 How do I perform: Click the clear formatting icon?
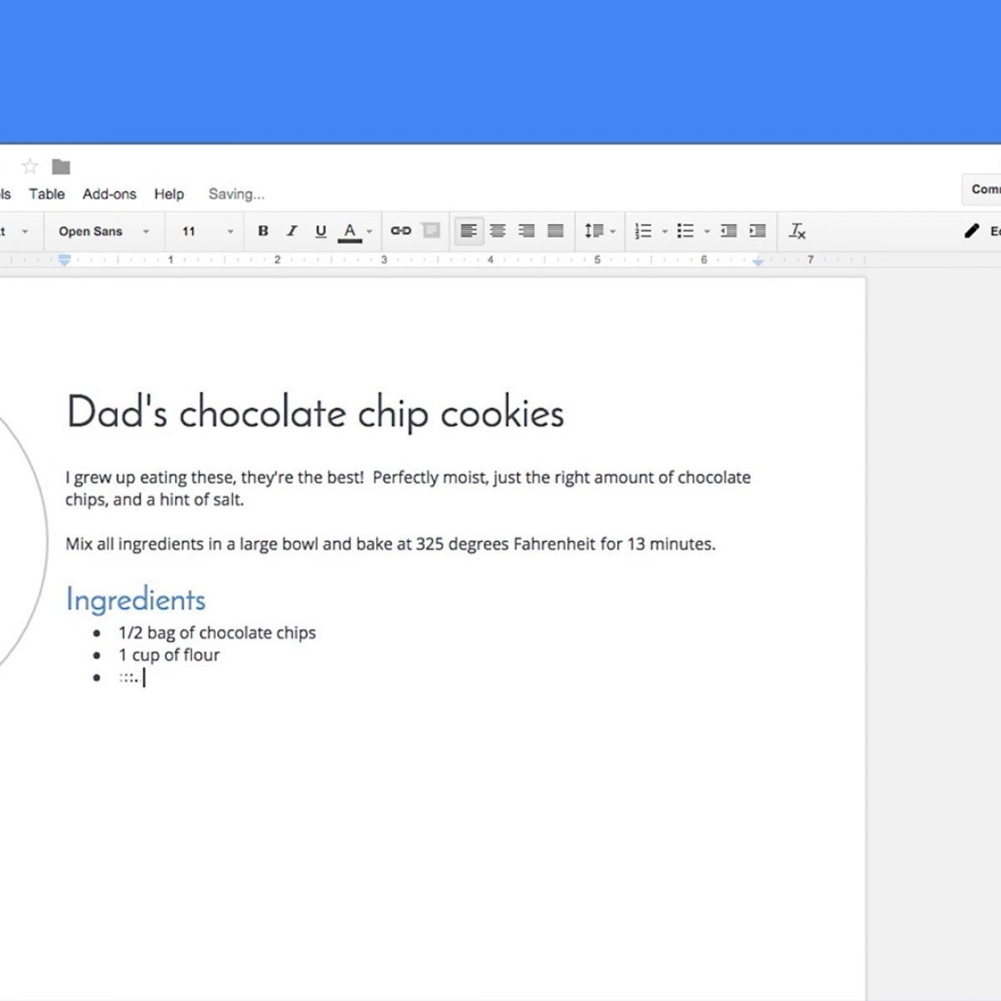pos(797,231)
